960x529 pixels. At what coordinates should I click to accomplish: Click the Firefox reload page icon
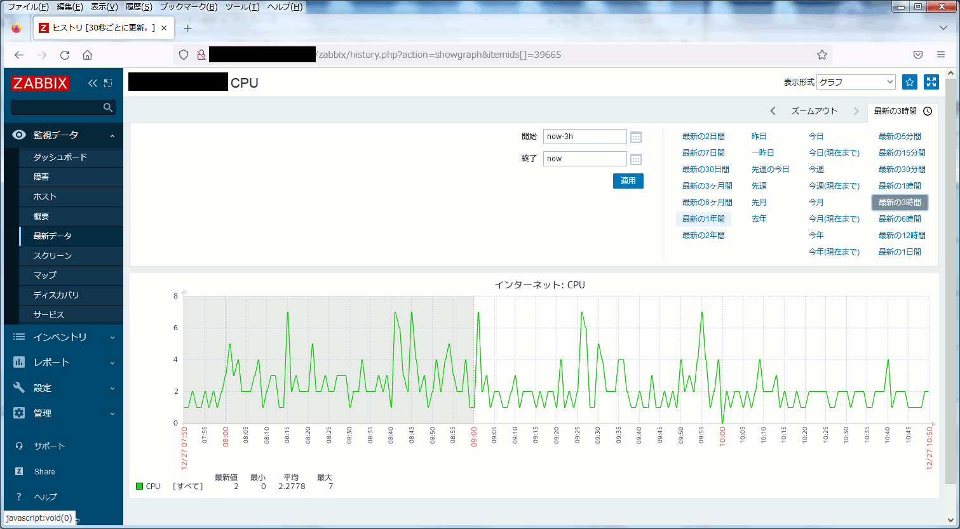(64, 55)
